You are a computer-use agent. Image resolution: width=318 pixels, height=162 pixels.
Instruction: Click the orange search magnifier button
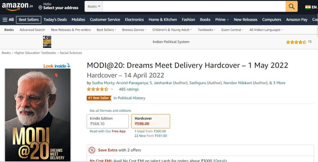point(291,7)
